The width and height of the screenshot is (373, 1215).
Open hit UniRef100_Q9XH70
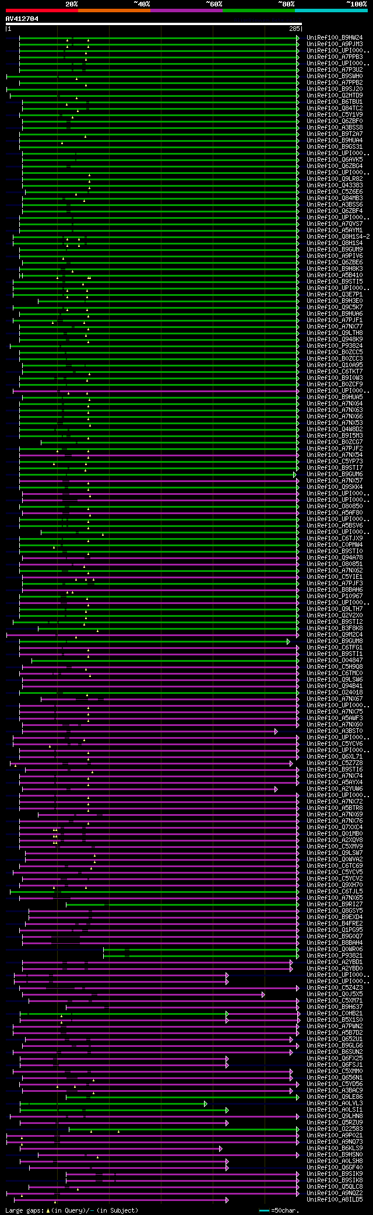pyautogui.click(x=335, y=885)
